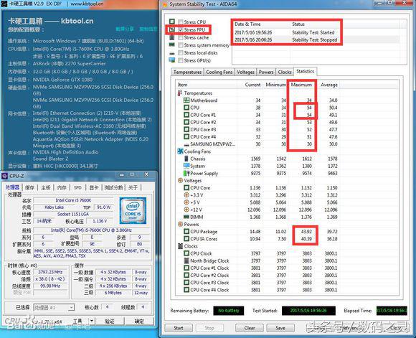Click the 确定 button in CPU-Z

pyautogui.click(x=139, y=321)
